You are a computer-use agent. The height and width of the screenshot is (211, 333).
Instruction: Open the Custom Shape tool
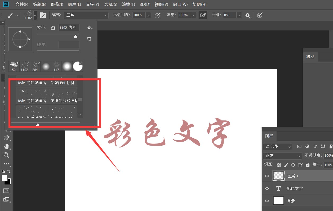click(7, 138)
